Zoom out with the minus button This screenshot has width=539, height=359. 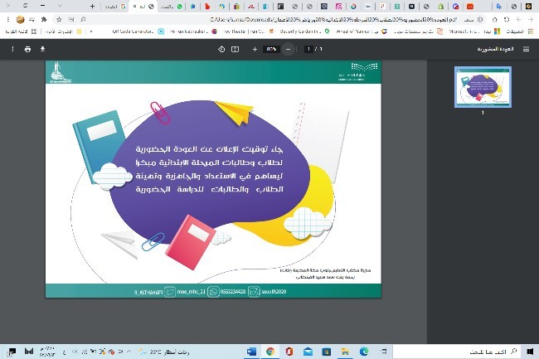(288, 49)
